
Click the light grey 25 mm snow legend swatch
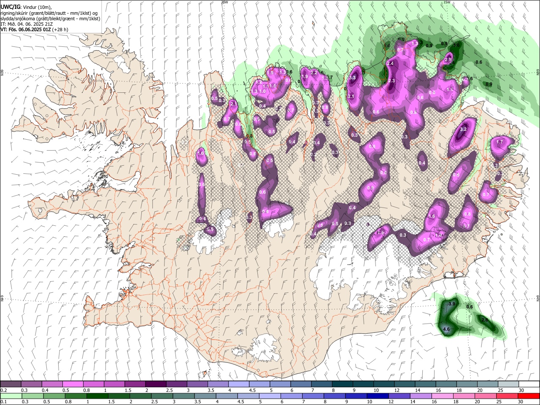click(x=508, y=384)
